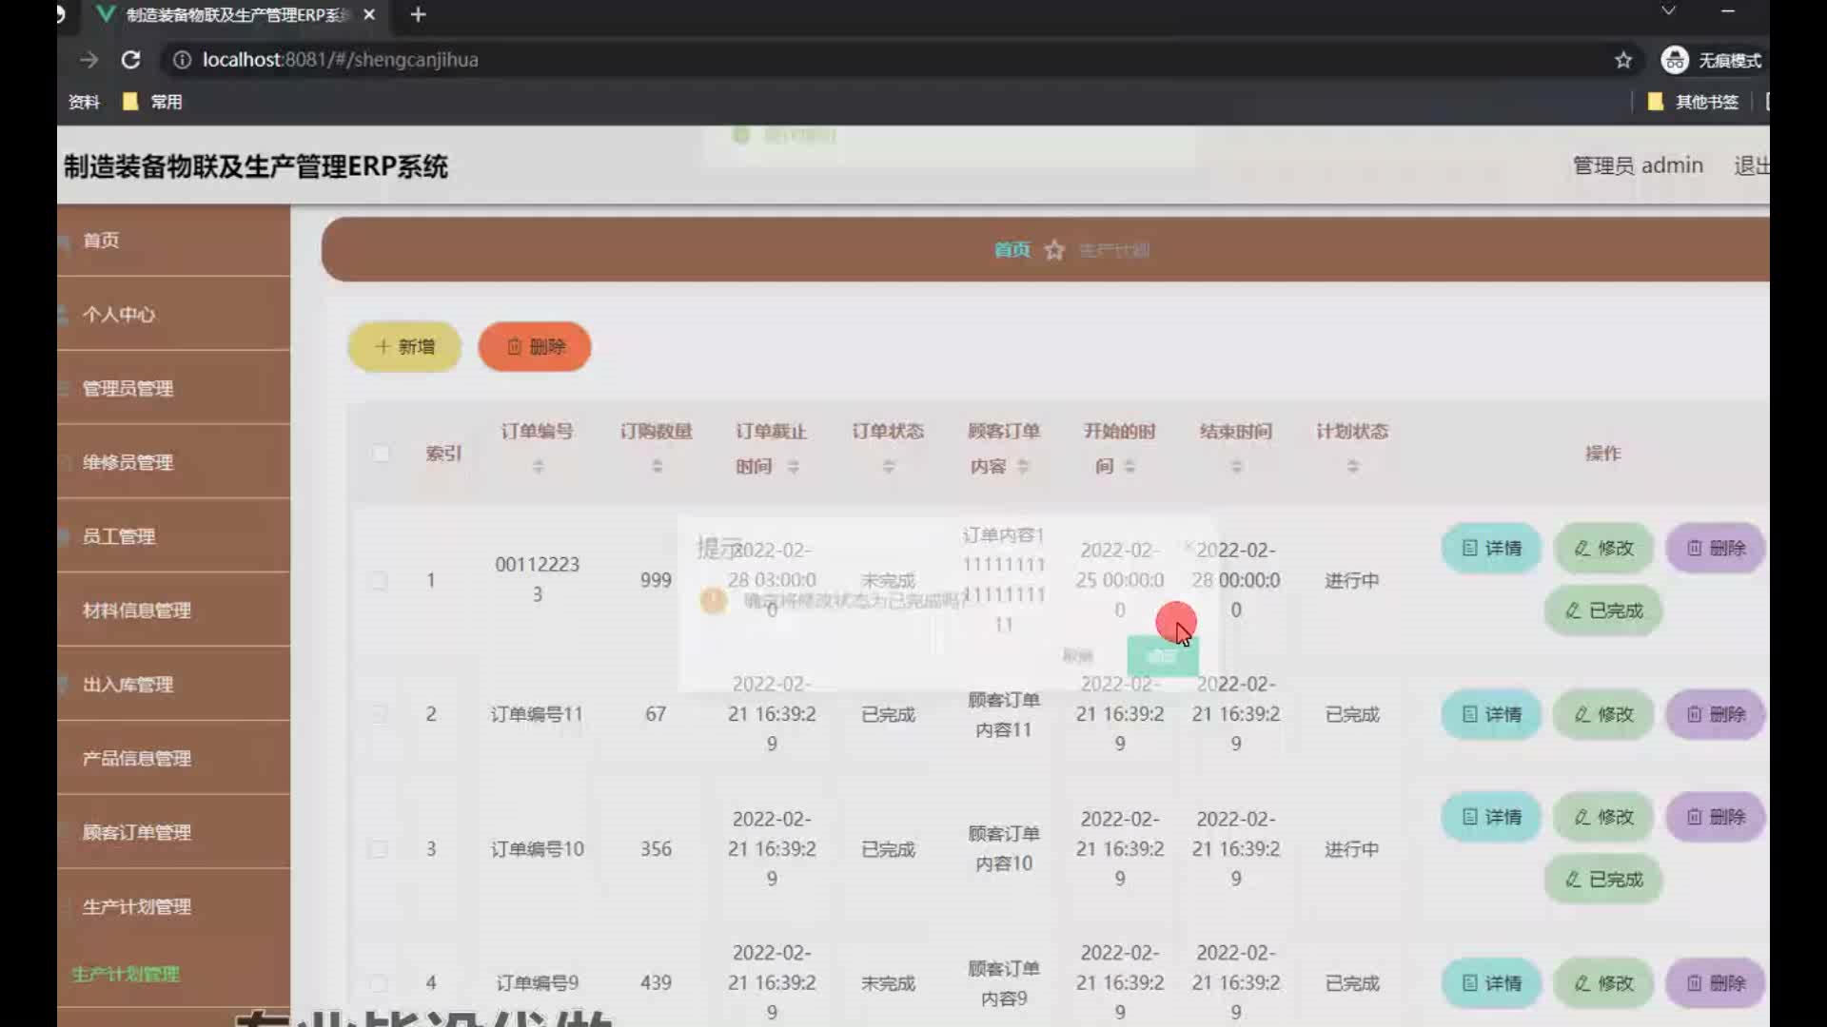This screenshot has width=1827, height=1027.
Task: Open 详情 details for row 1
Action: pyautogui.click(x=1491, y=549)
